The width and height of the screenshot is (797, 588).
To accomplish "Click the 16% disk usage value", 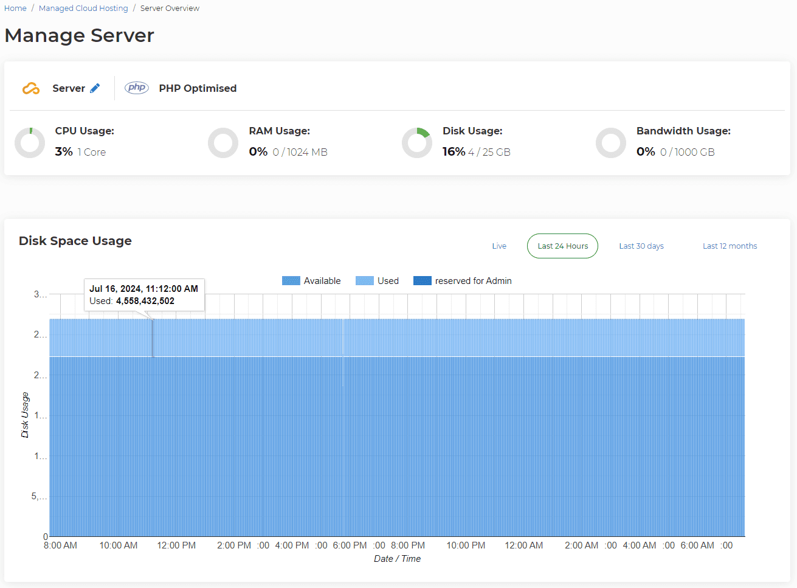I will point(454,151).
